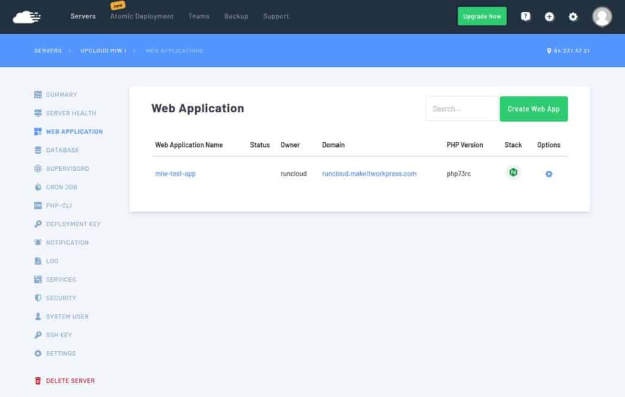Open System User section in sidebar
This screenshot has height=397, width=625.
pos(67,317)
